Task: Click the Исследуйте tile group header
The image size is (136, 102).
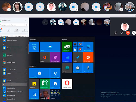Action: coord(32,66)
